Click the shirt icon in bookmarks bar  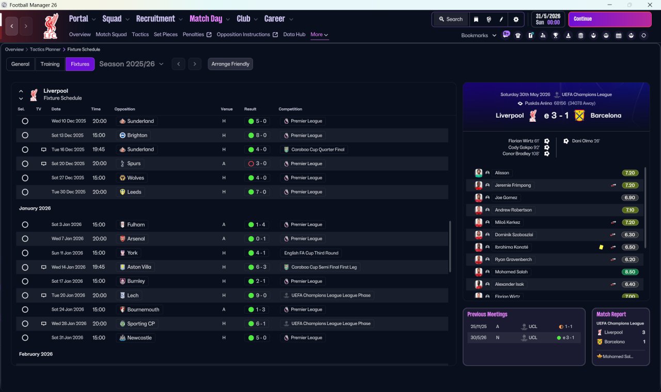[518, 36]
